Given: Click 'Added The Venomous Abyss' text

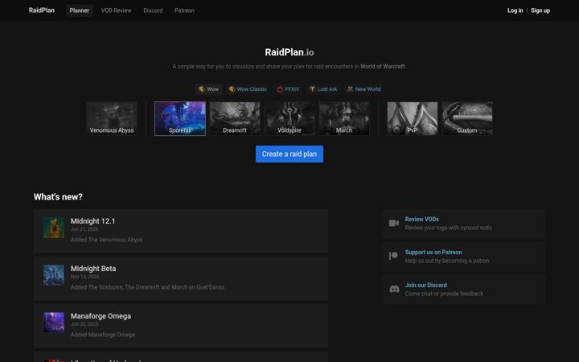Looking at the screenshot, I should point(106,240).
